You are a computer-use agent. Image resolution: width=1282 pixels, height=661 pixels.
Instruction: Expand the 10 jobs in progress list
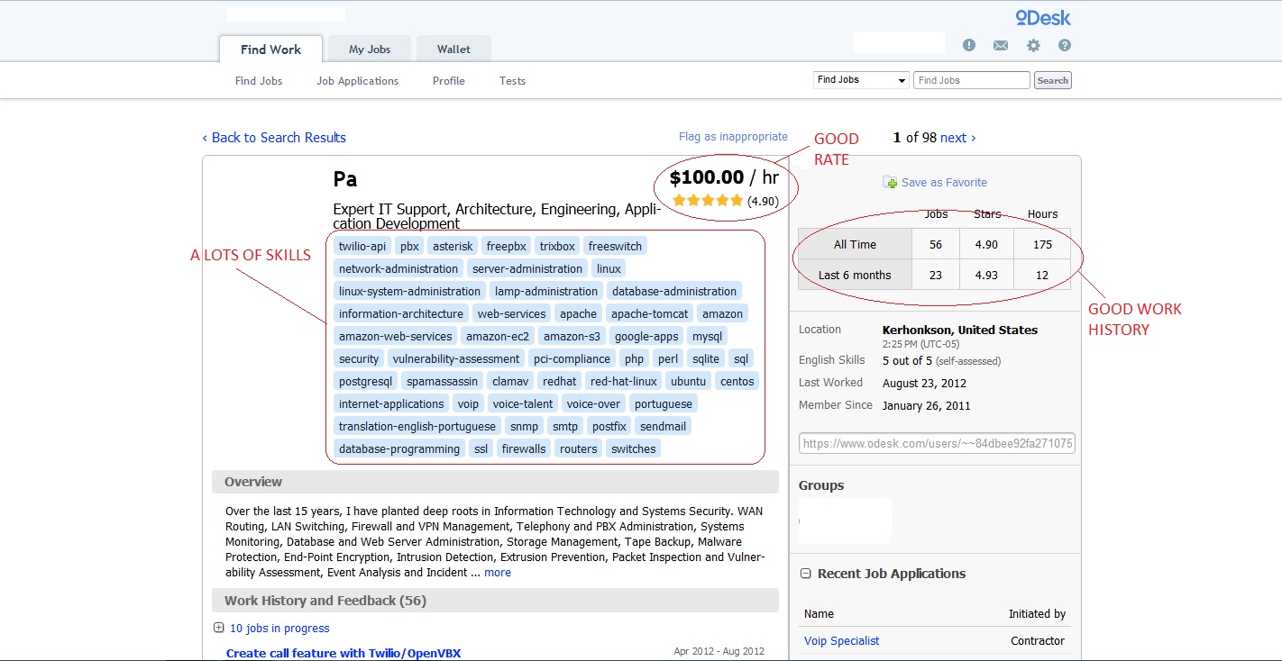pos(219,629)
